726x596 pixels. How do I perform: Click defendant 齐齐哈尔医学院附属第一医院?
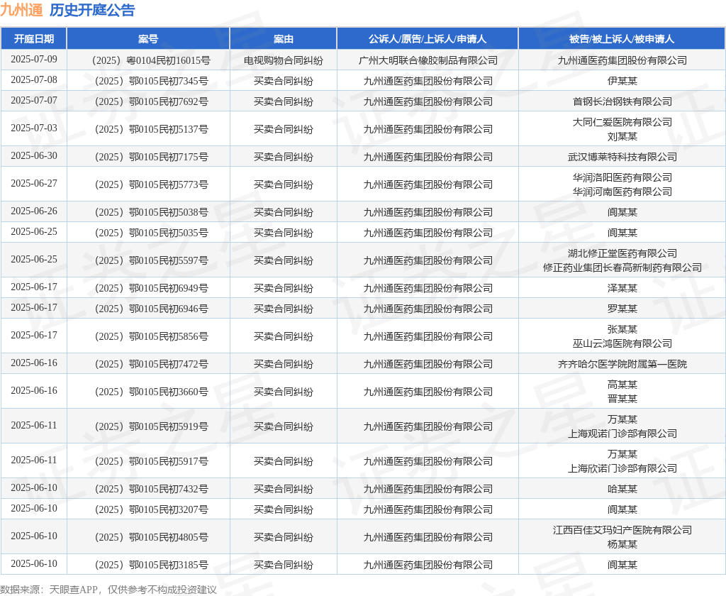click(x=622, y=364)
